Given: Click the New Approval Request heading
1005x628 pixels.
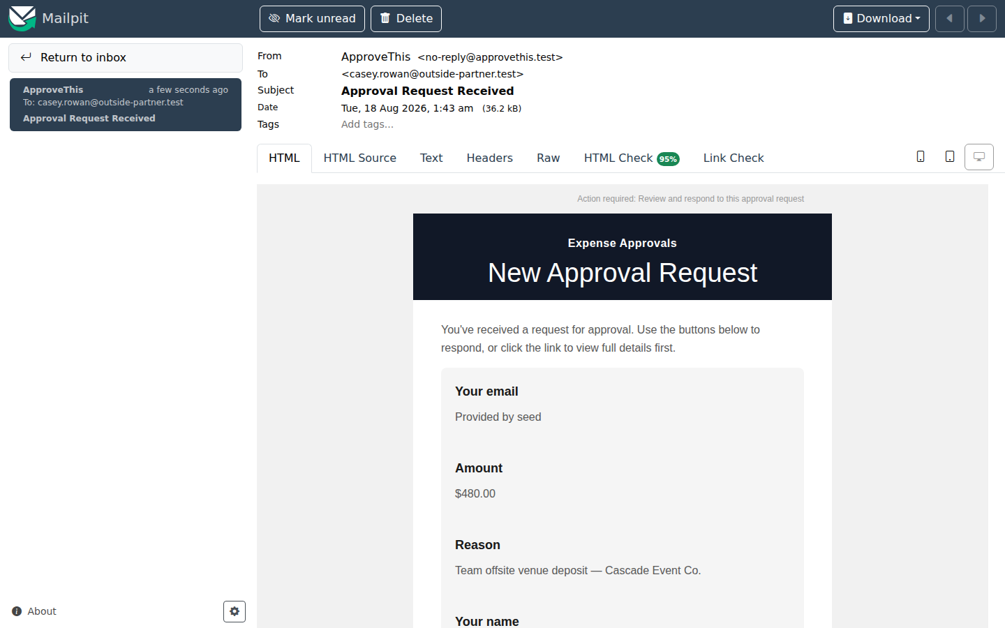Looking at the screenshot, I should [x=623, y=273].
